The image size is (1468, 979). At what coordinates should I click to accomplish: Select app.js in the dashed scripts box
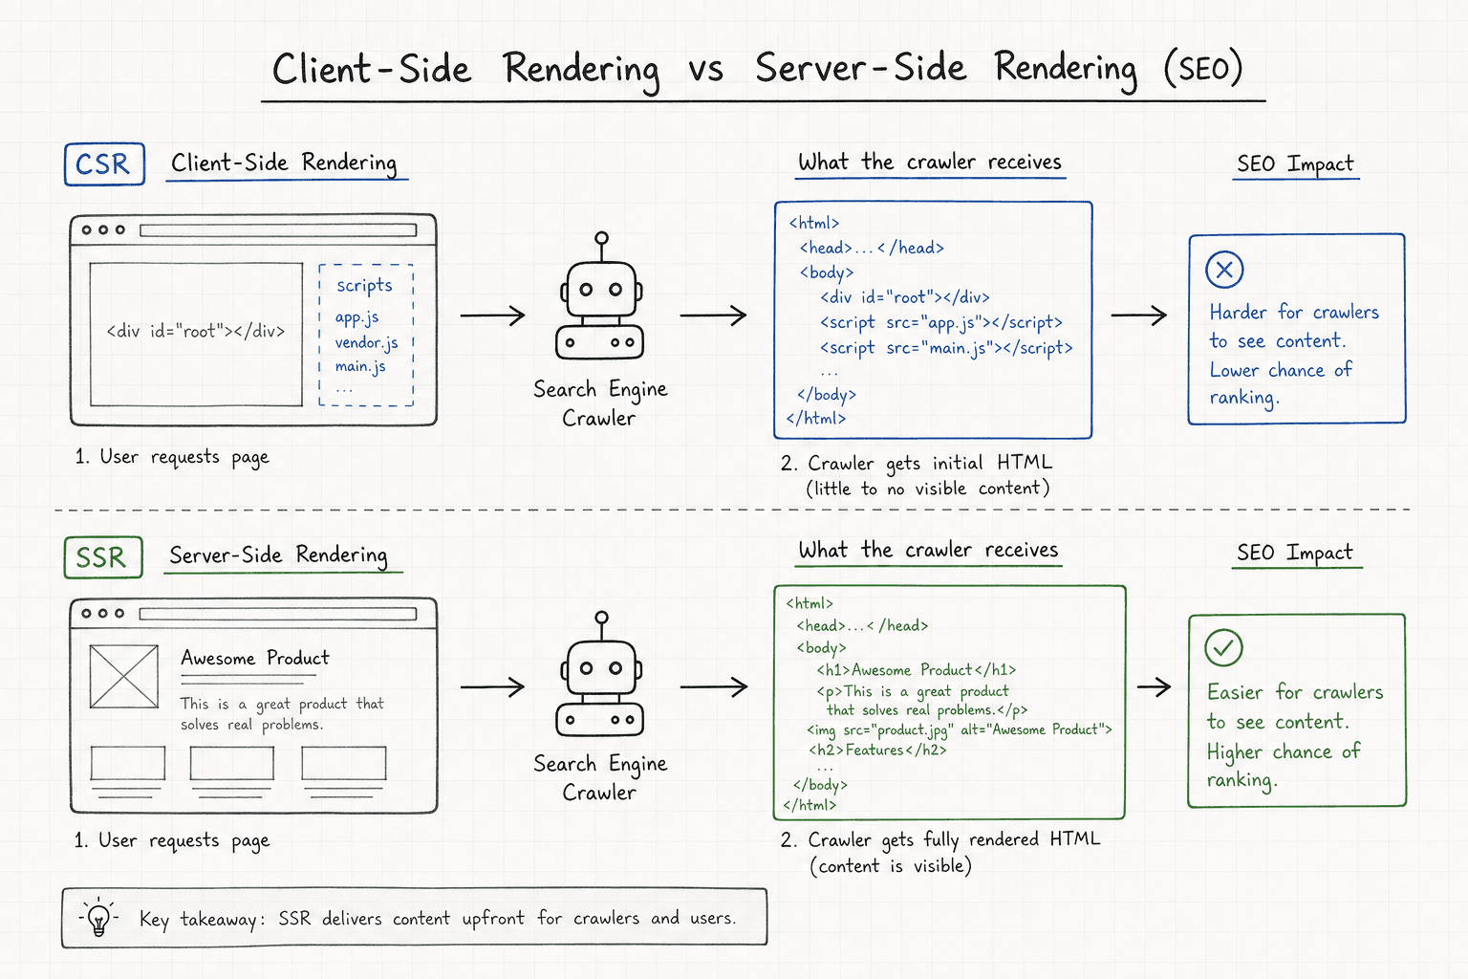356,317
